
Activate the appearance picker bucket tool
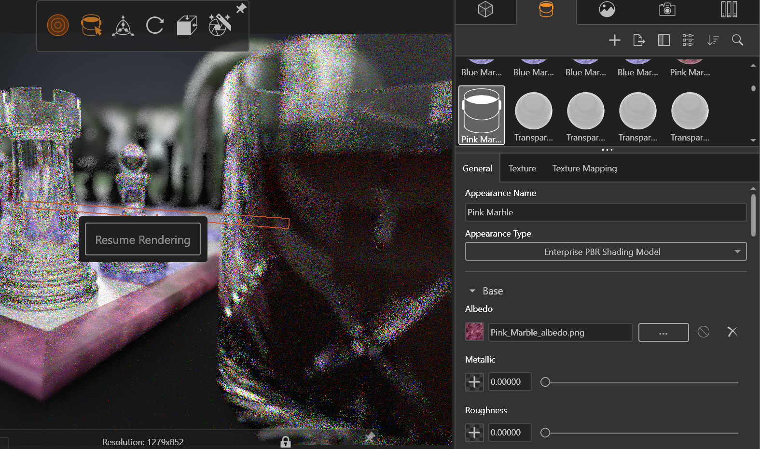91,25
